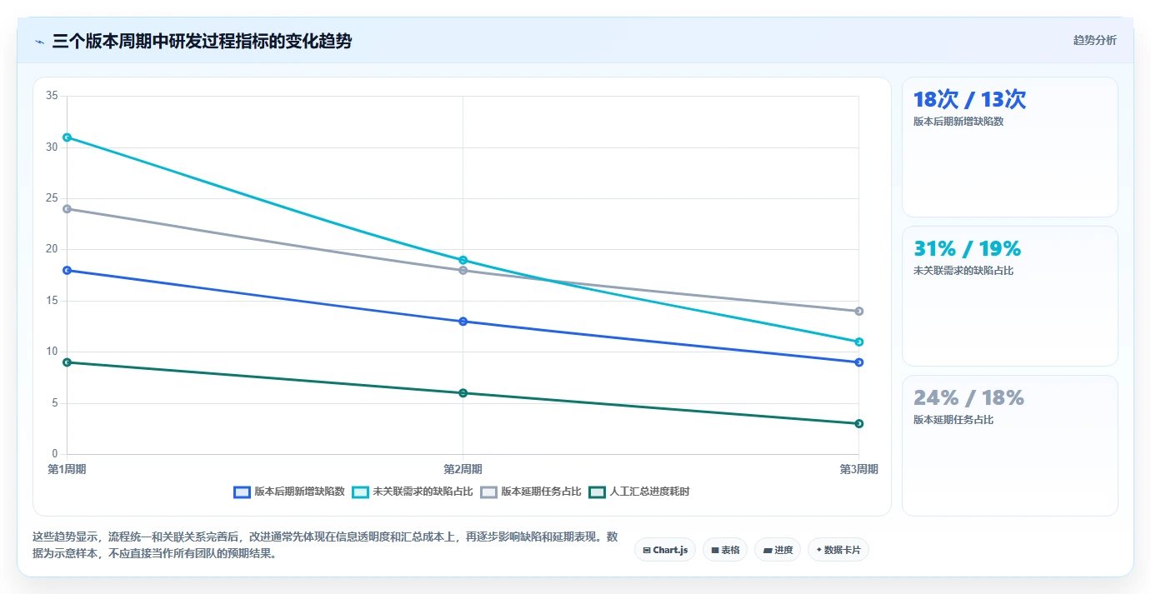Click the 第1周期 axis label

tap(67, 469)
